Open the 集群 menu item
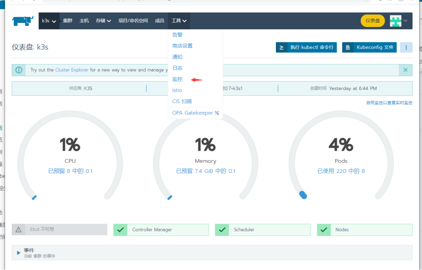The width and height of the screenshot is (422, 270). (67, 21)
